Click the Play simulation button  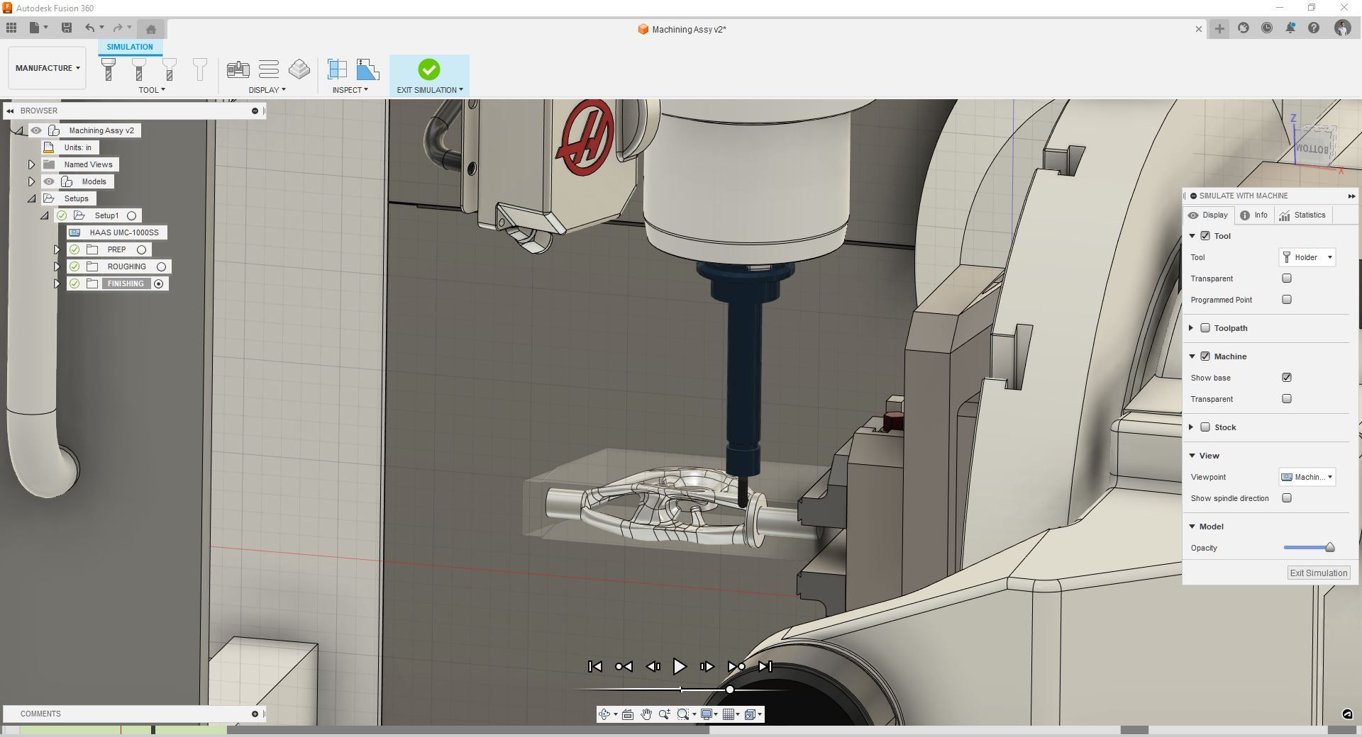tap(679, 666)
